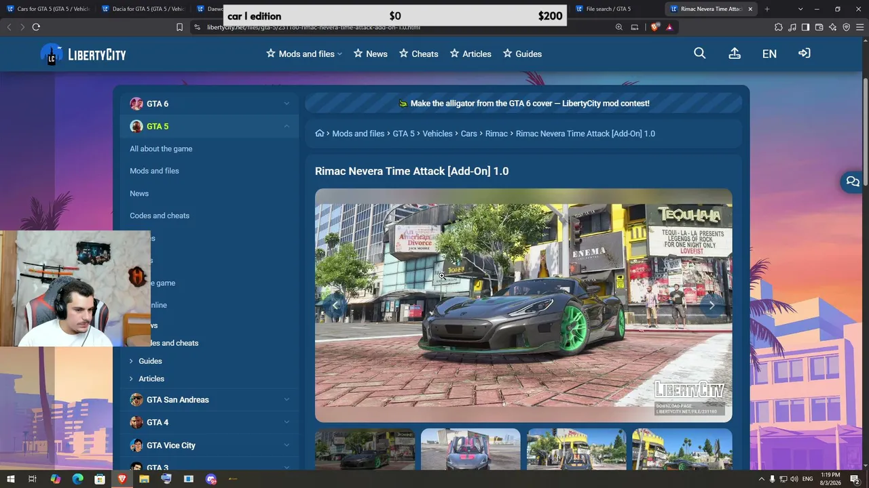Open the Cheats menu item in header
Screen dimensions: 869x488
click(419, 54)
